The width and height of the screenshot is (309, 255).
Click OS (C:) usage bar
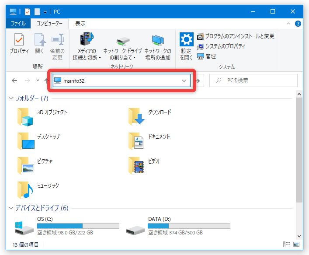[x=78, y=226]
